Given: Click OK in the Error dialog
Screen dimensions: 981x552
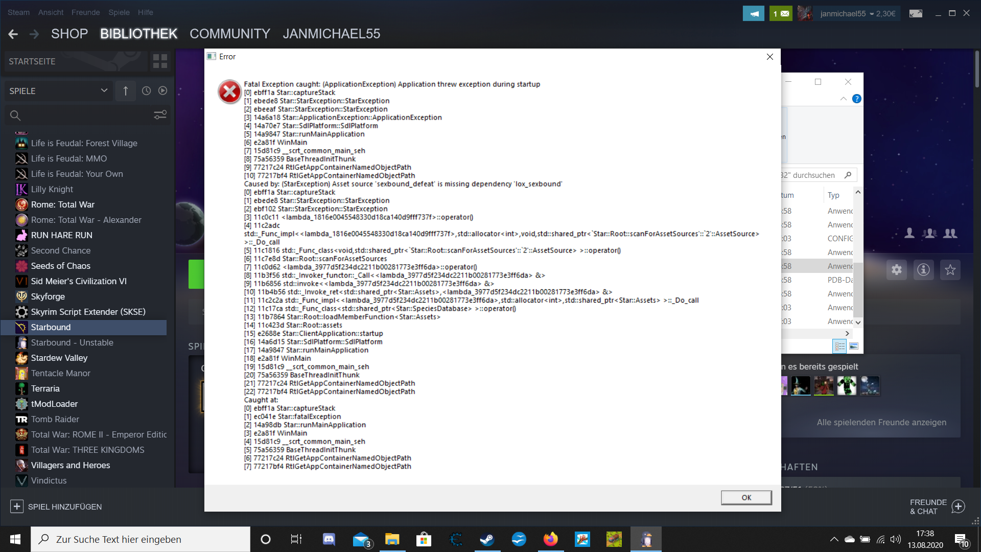Looking at the screenshot, I should pyautogui.click(x=746, y=497).
